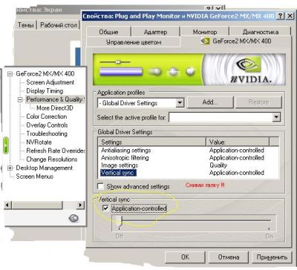Collapse the GeForce2 MX/MX 400 tree node

tap(10, 73)
